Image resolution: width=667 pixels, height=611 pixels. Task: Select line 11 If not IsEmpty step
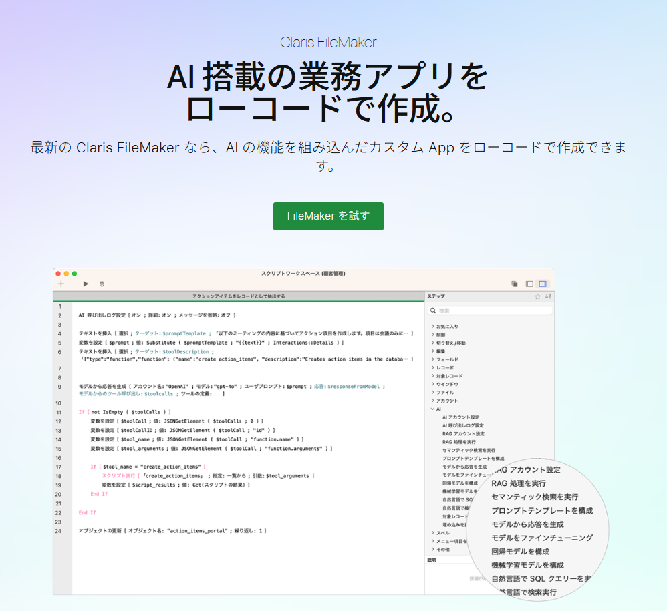tap(124, 412)
